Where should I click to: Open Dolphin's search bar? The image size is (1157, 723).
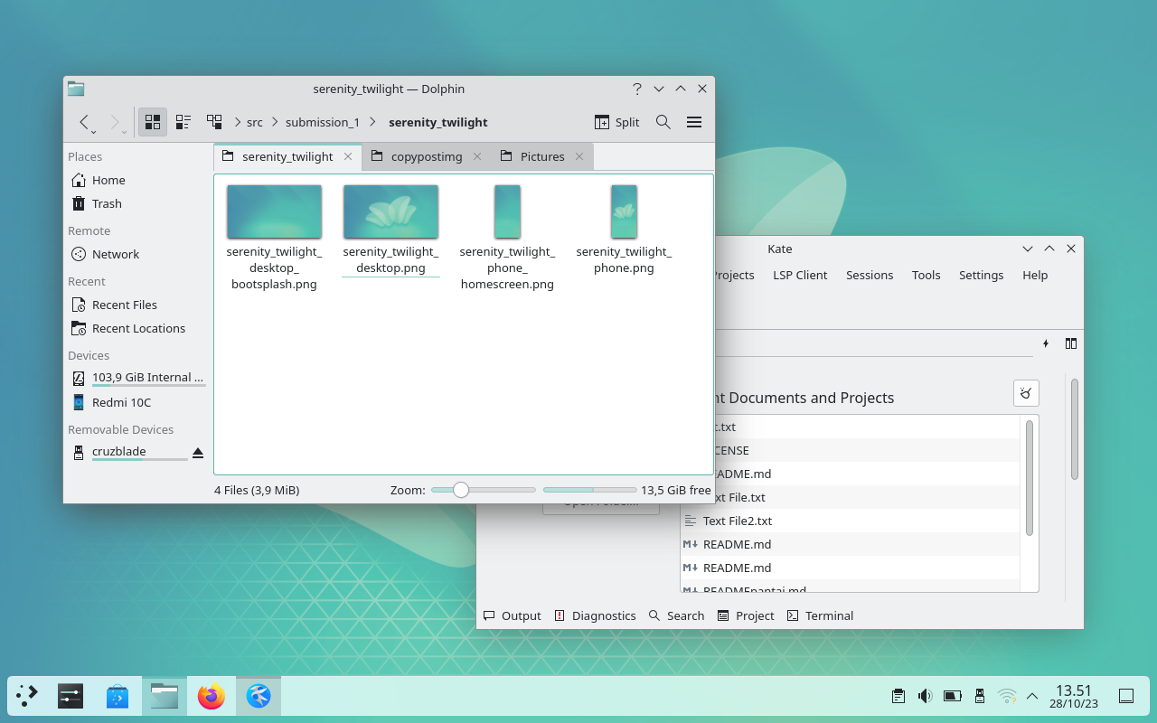point(663,122)
